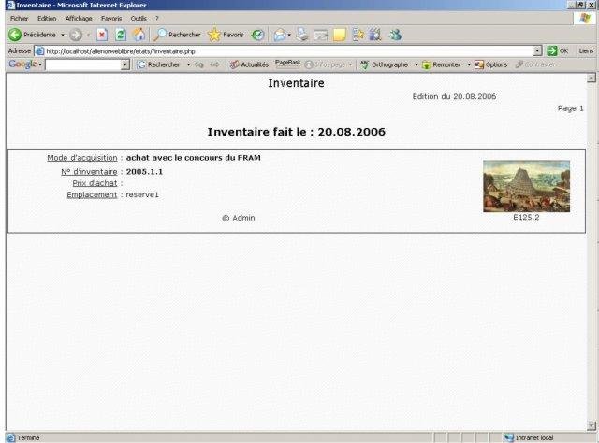Screen dimensions: 599x443
Task: Open the Favoris star button
Action: pos(226,35)
